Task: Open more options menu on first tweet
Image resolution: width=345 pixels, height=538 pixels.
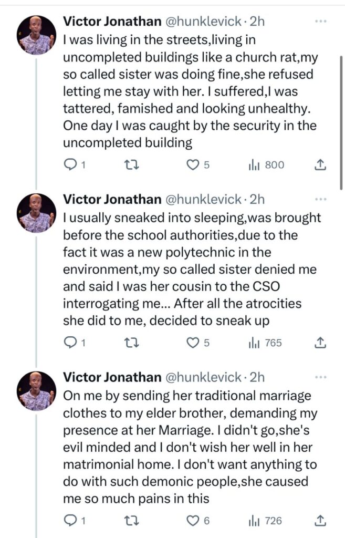Action: (320, 22)
